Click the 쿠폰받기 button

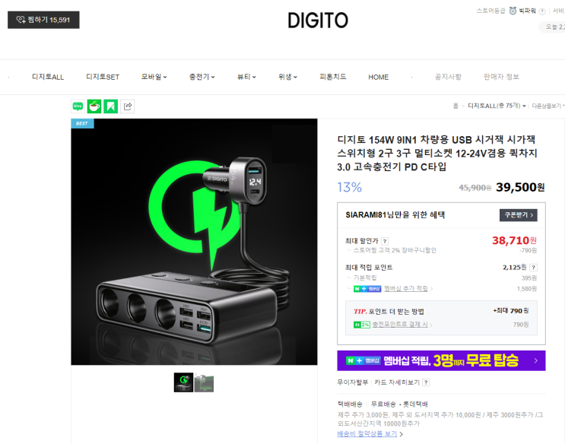point(518,215)
